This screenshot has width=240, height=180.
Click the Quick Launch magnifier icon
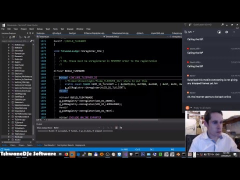pos(222,24)
